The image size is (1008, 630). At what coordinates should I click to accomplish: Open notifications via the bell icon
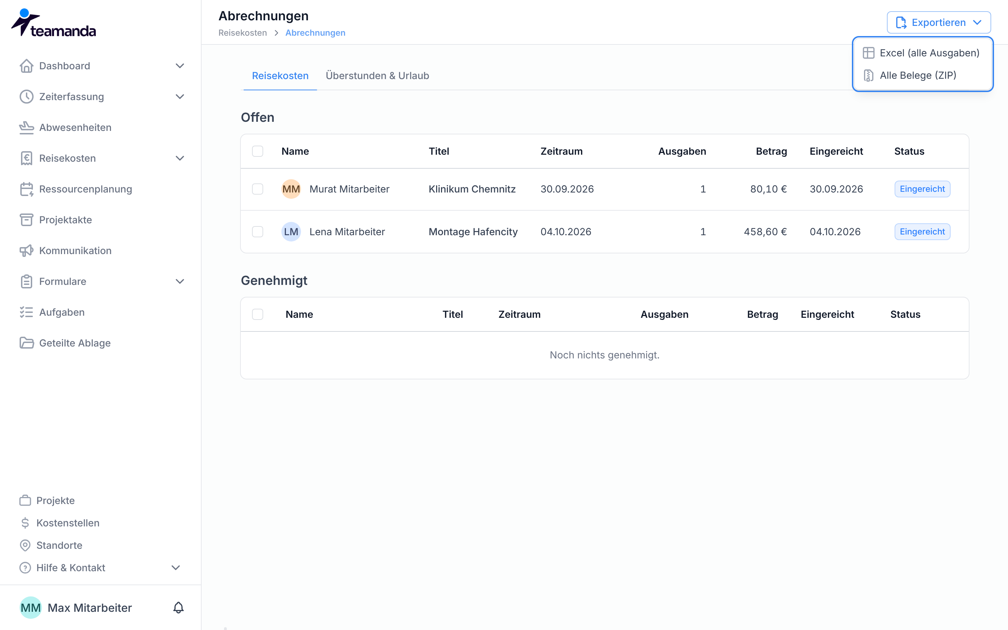(x=178, y=608)
